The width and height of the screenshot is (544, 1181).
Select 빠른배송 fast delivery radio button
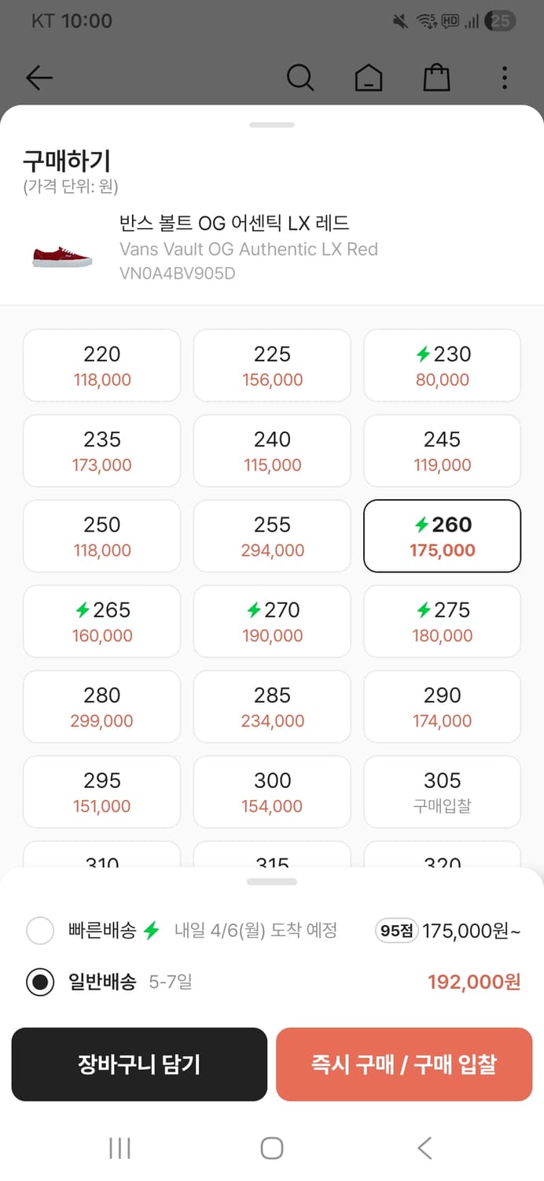click(40, 931)
